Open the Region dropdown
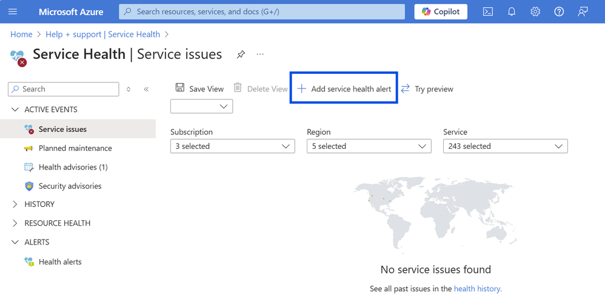 tap(369, 146)
